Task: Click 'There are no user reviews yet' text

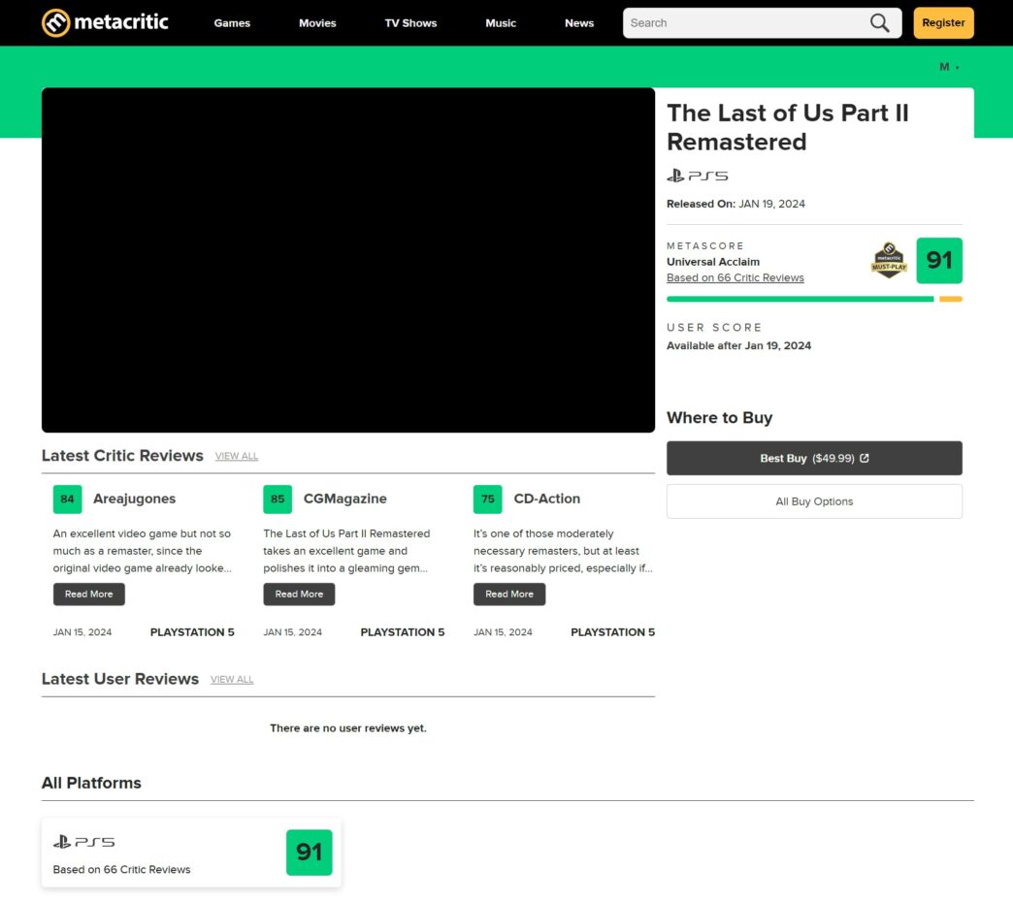Action: point(348,728)
